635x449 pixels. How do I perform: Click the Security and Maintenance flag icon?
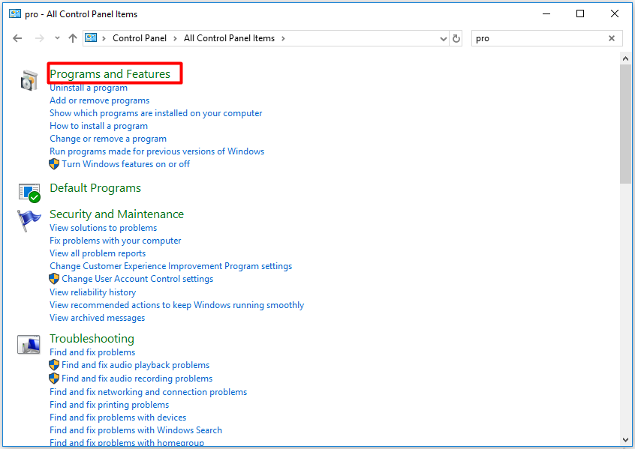[x=29, y=220]
